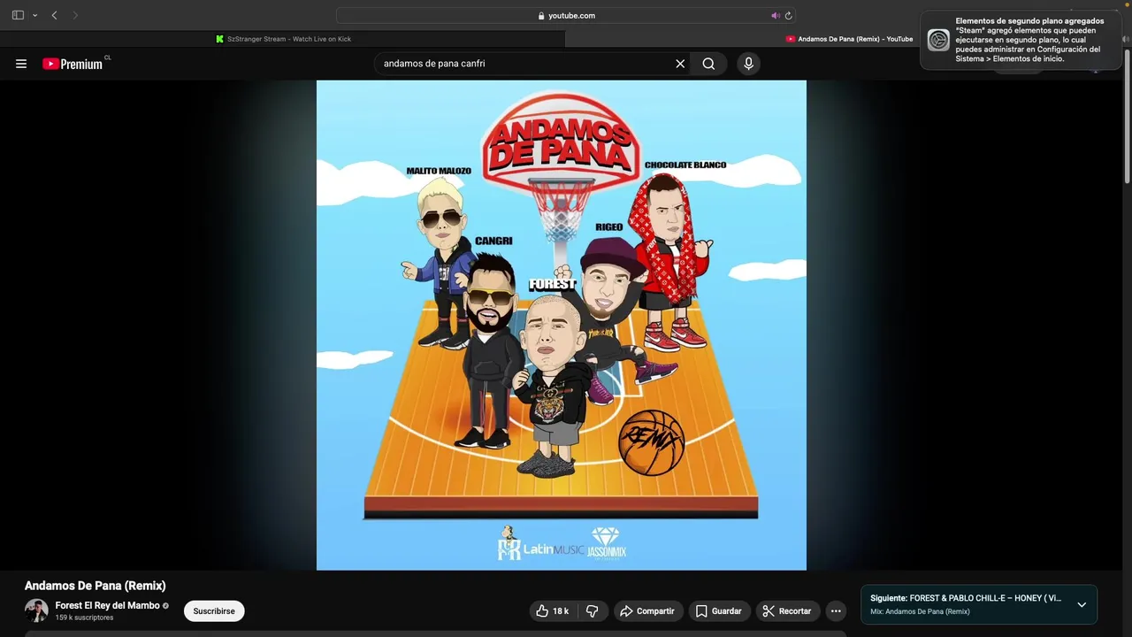The height and width of the screenshot is (637, 1132).
Task: Create a clip with the Recortar button
Action: [787, 610]
